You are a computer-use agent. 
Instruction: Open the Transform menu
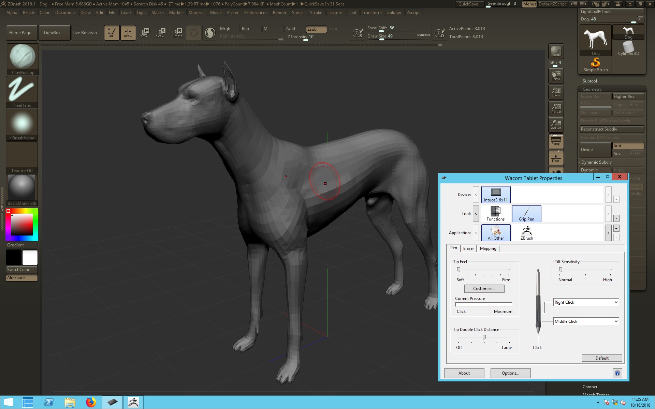(x=372, y=13)
